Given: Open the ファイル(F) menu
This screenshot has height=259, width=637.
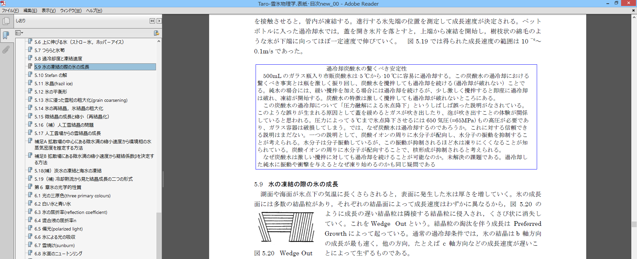Looking at the screenshot, I should tap(10, 11).
